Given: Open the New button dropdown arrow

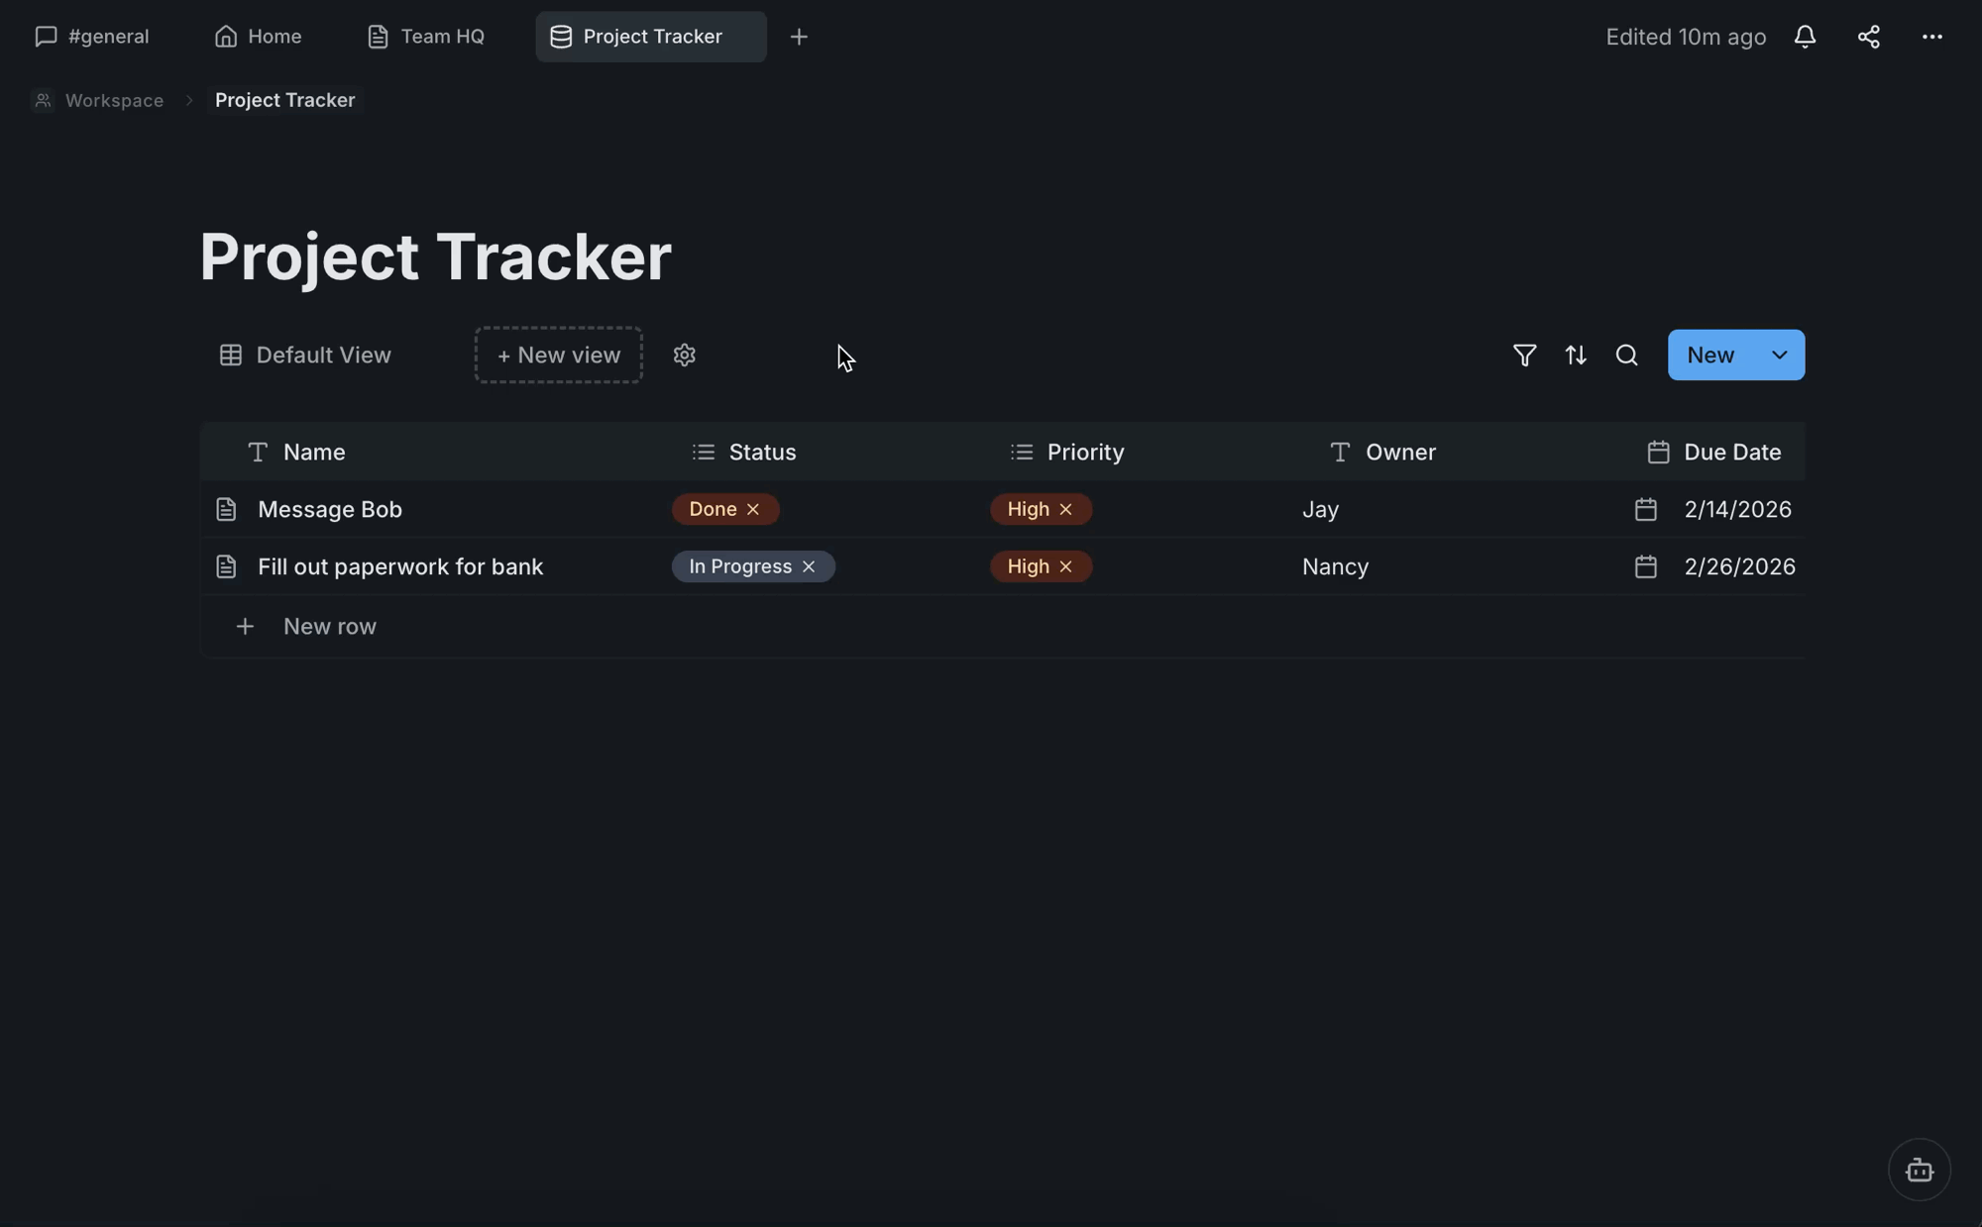Looking at the screenshot, I should [1779, 355].
